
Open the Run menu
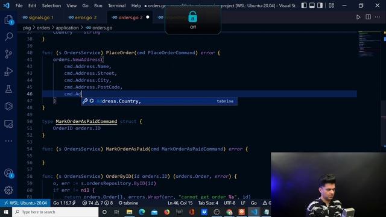98,5
